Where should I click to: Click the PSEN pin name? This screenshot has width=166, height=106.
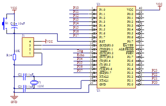tap(130, 53)
